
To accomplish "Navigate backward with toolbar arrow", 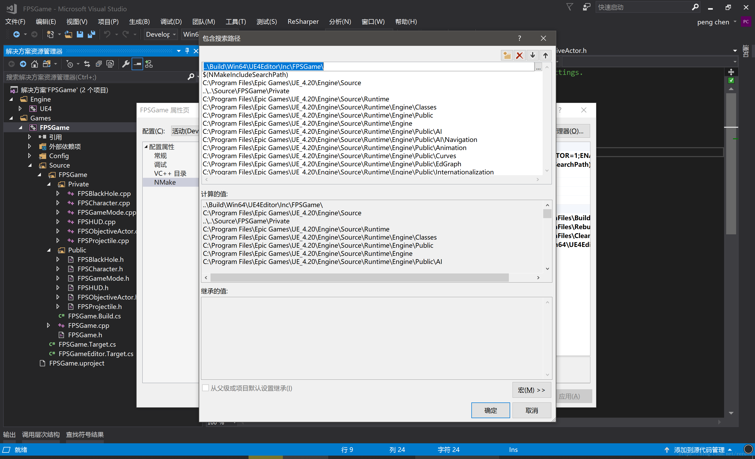I will [x=17, y=34].
